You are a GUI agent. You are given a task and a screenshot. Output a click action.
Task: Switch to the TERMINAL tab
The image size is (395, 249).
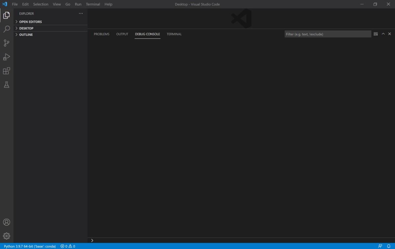tap(174, 34)
